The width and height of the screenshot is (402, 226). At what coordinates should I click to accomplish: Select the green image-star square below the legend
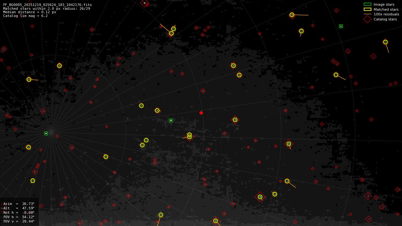(341, 26)
